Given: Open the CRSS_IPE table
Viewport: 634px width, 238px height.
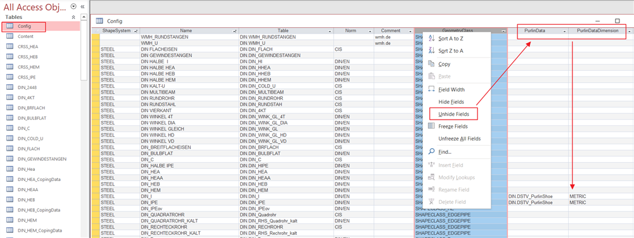Looking at the screenshot, I should pyautogui.click(x=27, y=77).
